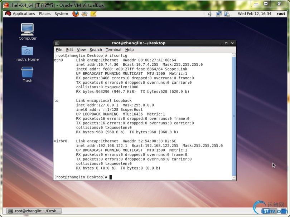Click the terminal vertical scrollbar thumb

pyautogui.click(x=234, y=116)
